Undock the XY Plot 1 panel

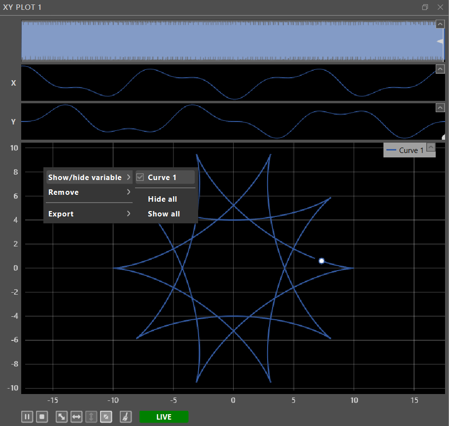(x=425, y=7)
